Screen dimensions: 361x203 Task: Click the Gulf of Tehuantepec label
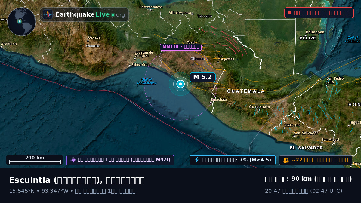(147, 81)
